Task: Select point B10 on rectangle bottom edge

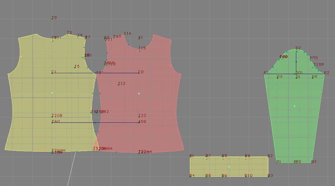Action: point(246,176)
